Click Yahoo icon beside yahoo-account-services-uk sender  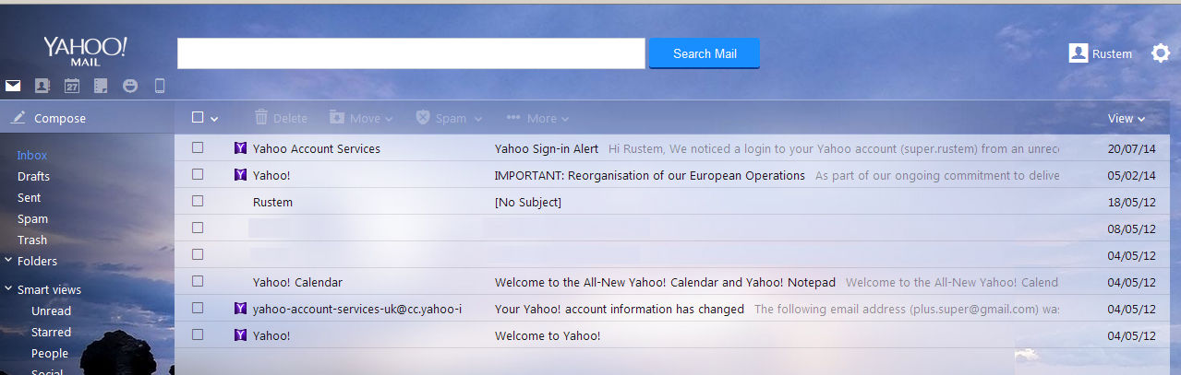pos(240,309)
